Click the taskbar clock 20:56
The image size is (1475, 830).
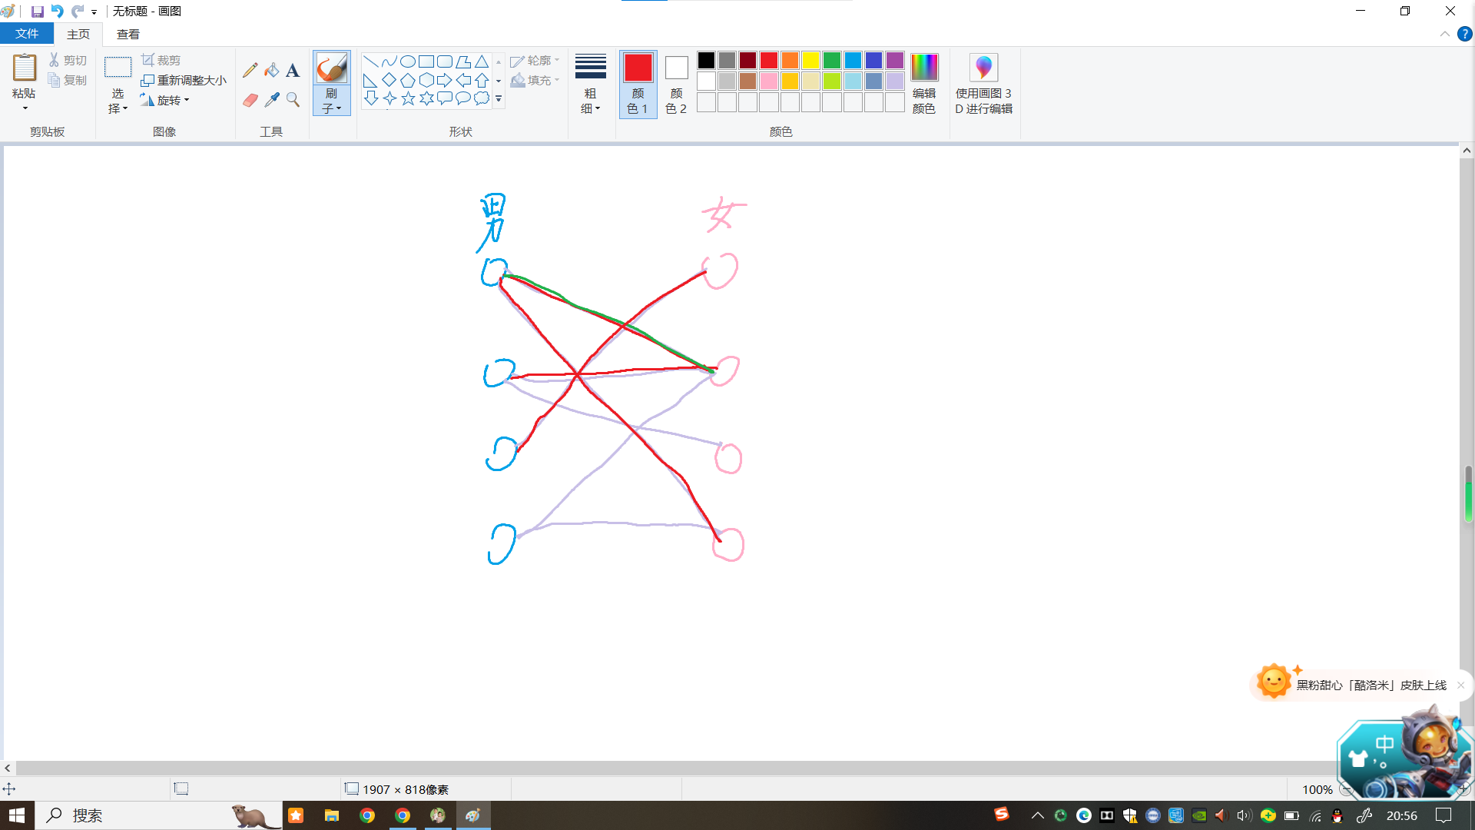coord(1402,815)
